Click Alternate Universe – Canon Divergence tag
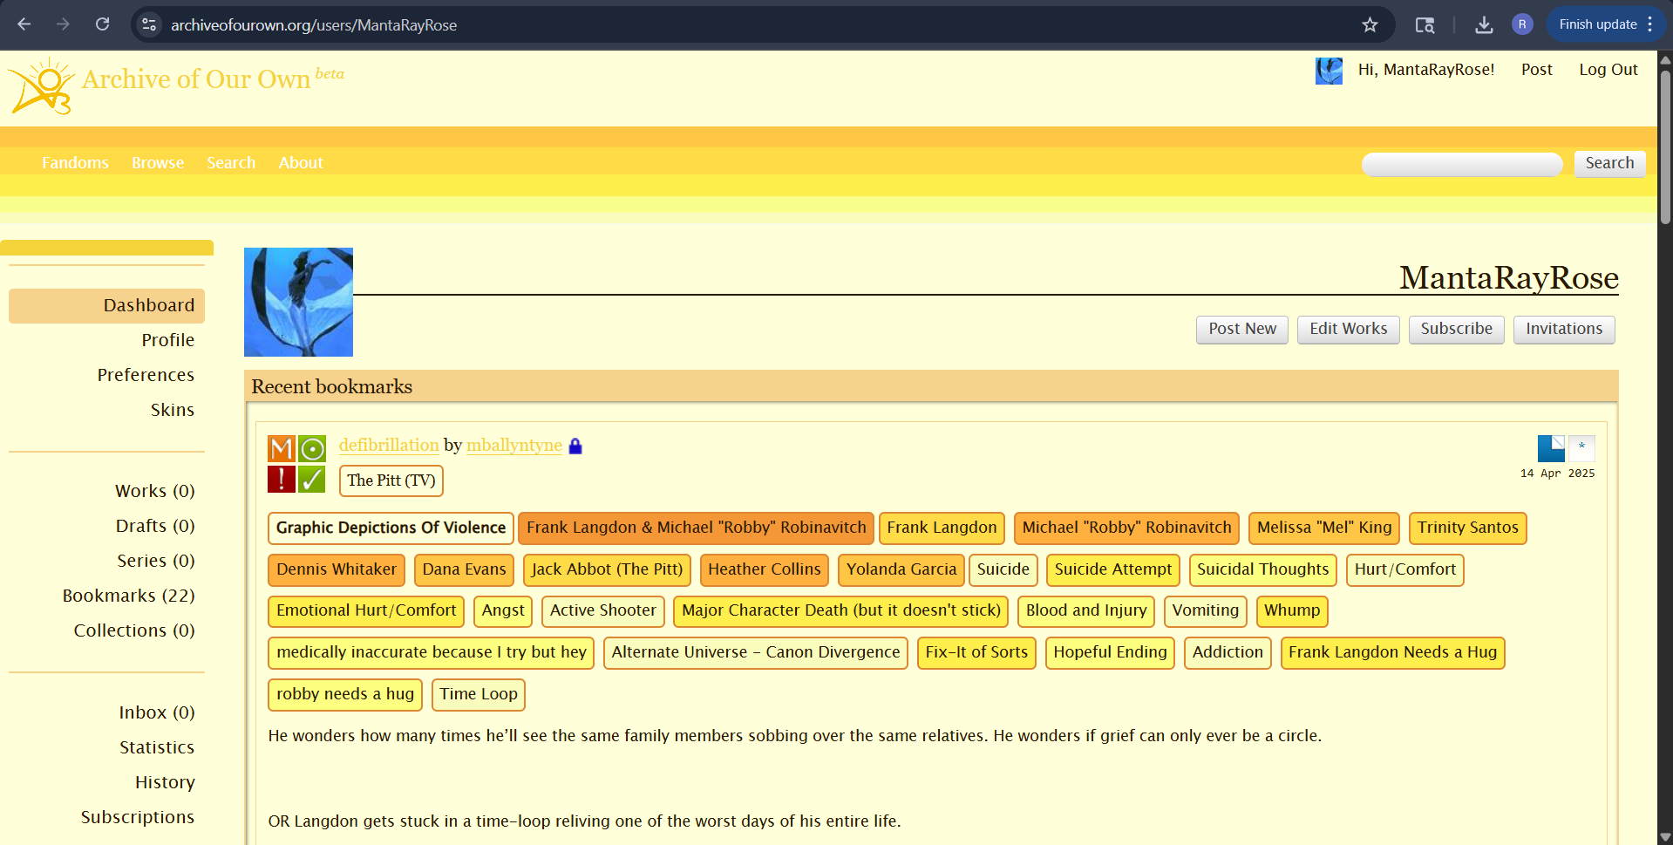This screenshot has height=845, width=1673. pos(755,652)
